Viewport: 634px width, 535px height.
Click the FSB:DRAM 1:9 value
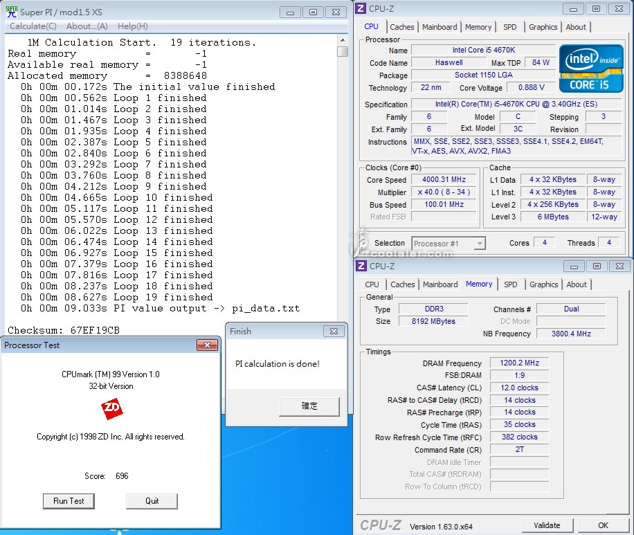pos(520,375)
